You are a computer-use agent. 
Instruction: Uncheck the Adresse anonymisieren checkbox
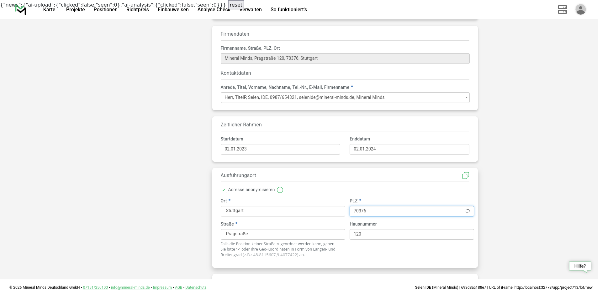[224, 190]
